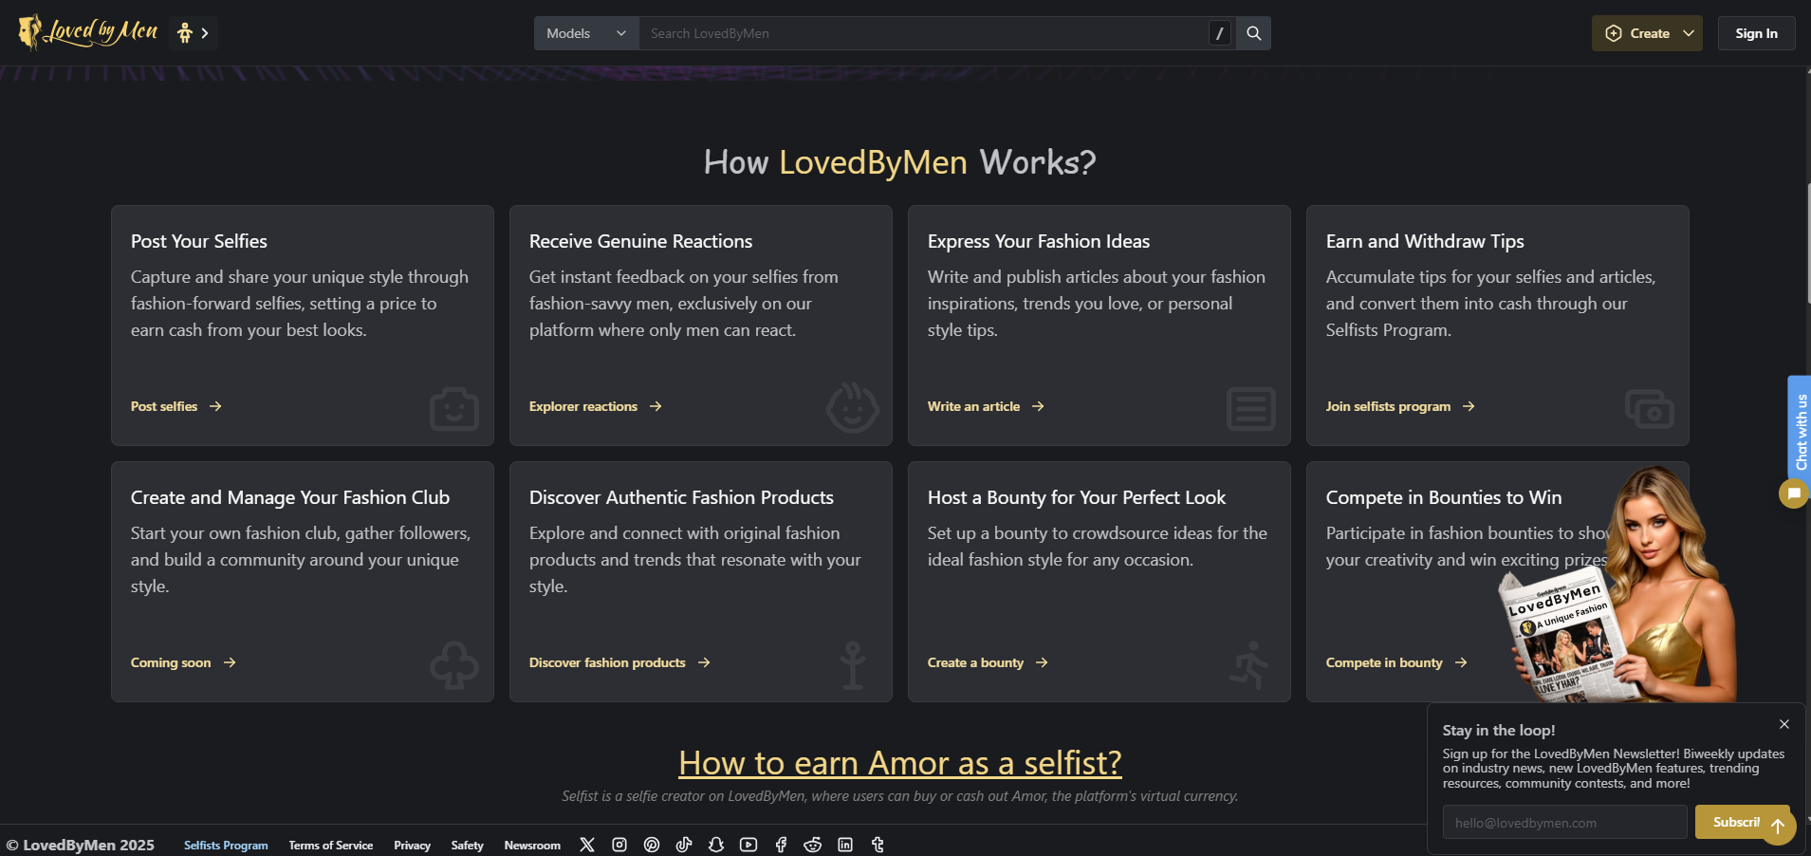Open the Chat with us side tab
This screenshot has height=856, width=1811.
coord(1800,431)
